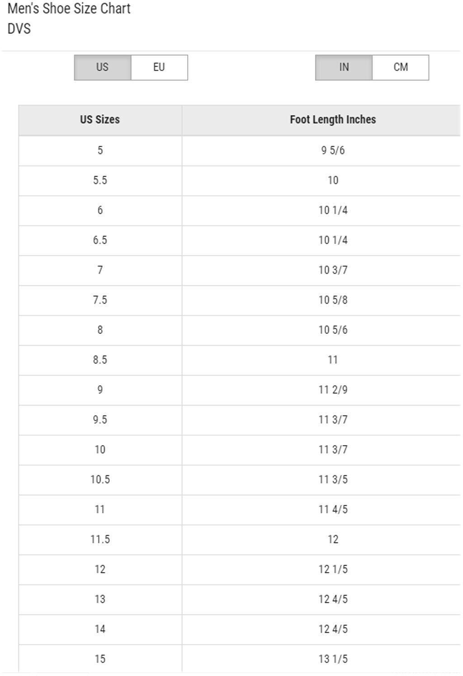The image size is (463, 676).
Task: Click the 11 3/5 foot length value
Action: pos(333,479)
